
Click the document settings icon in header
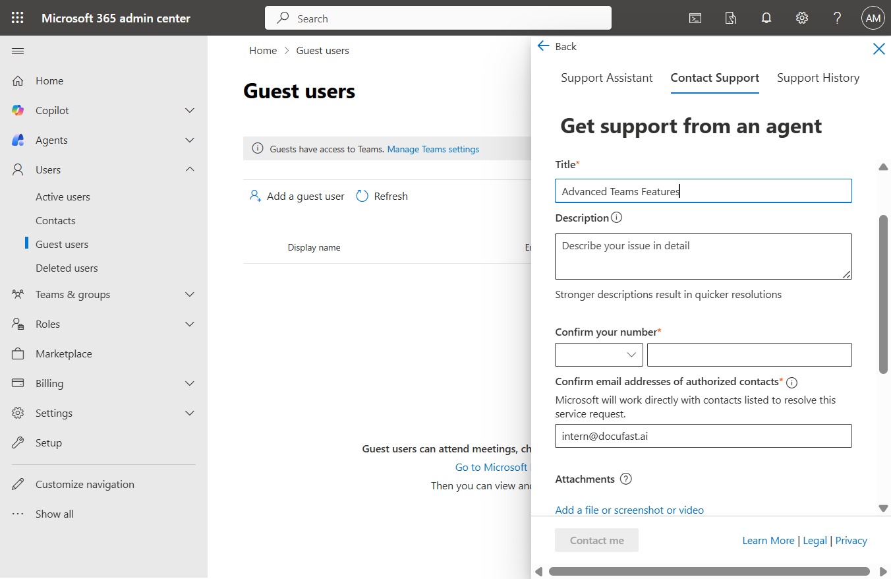731,18
